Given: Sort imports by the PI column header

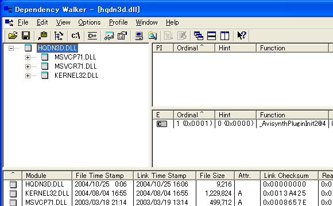Looking at the screenshot, I should point(163,48).
